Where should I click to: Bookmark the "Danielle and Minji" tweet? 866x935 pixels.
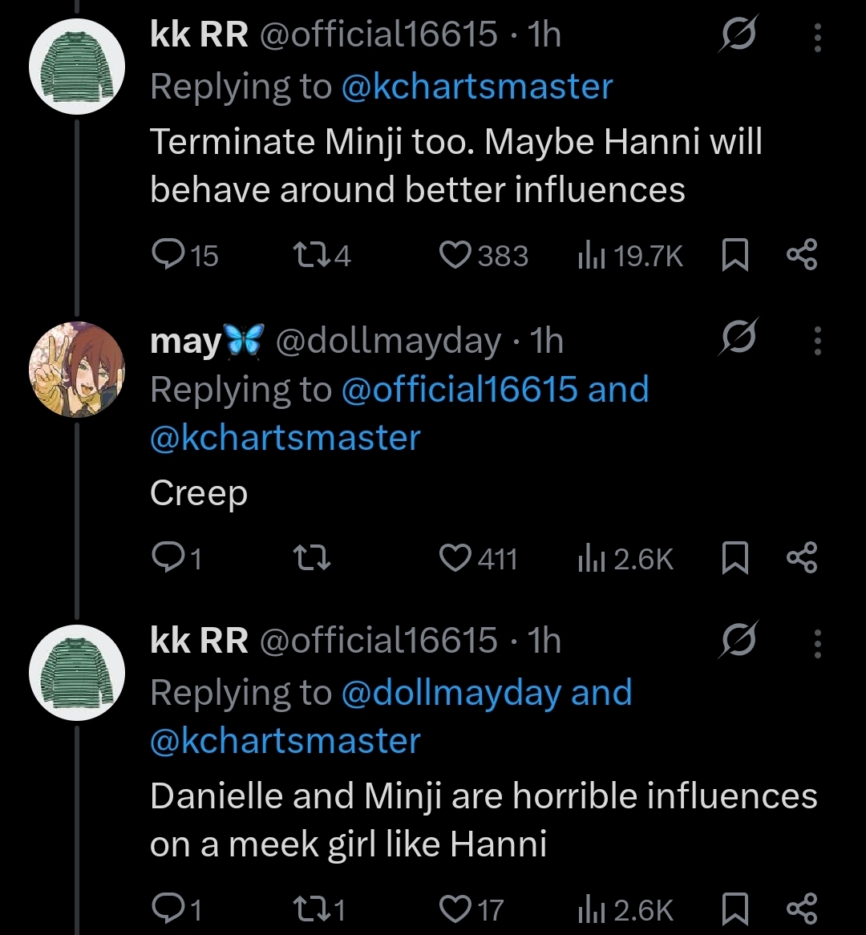tap(735, 909)
